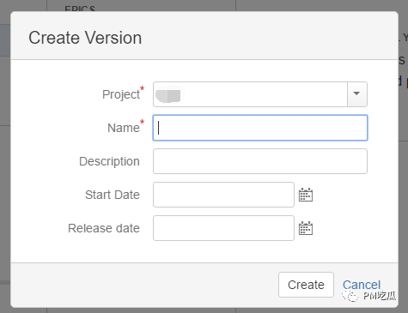Select the blurred project name in Project field
The width and height of the screenshot is (408, 313).
pos(168,95)
